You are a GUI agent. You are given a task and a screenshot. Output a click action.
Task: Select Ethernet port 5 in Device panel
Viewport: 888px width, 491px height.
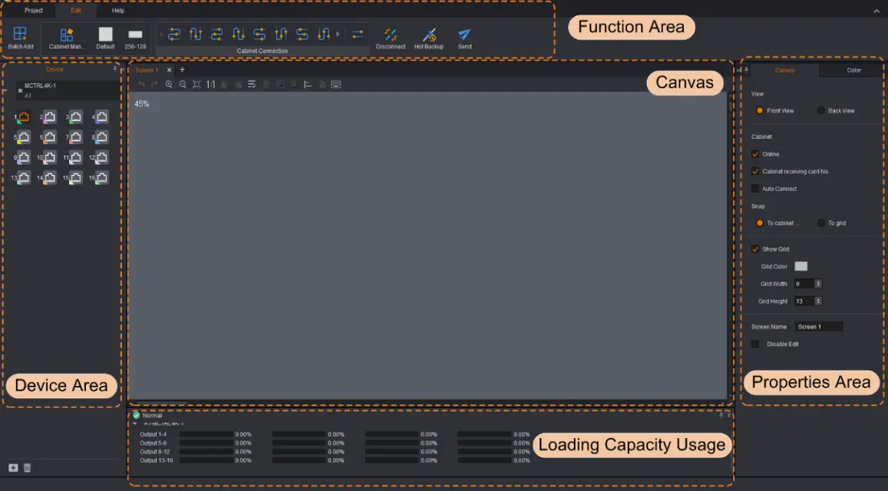24,137
